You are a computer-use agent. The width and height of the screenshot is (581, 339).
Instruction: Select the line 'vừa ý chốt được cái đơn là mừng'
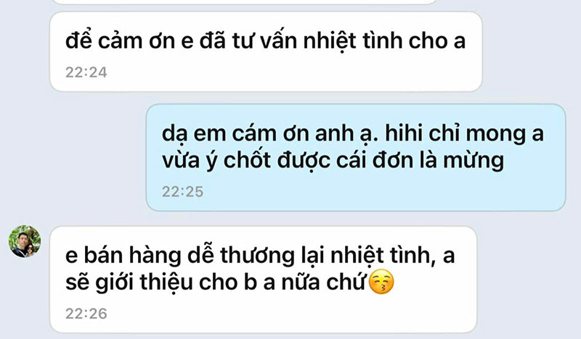tap(333, 161)
